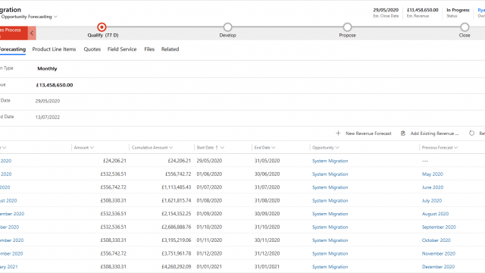Open the October 2020 previous forecast link
The image size is (485, 273).
436,240
